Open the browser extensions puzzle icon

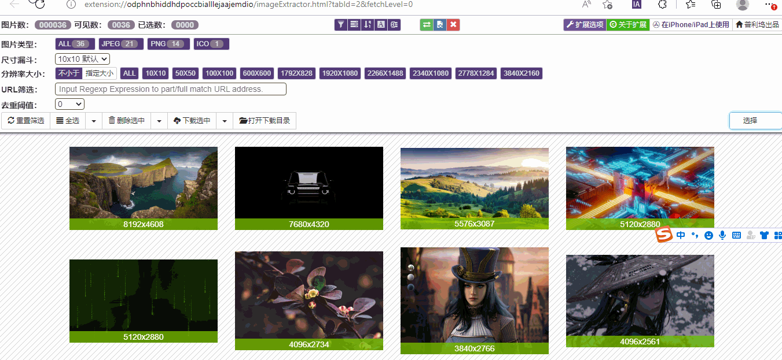(663, 4)
